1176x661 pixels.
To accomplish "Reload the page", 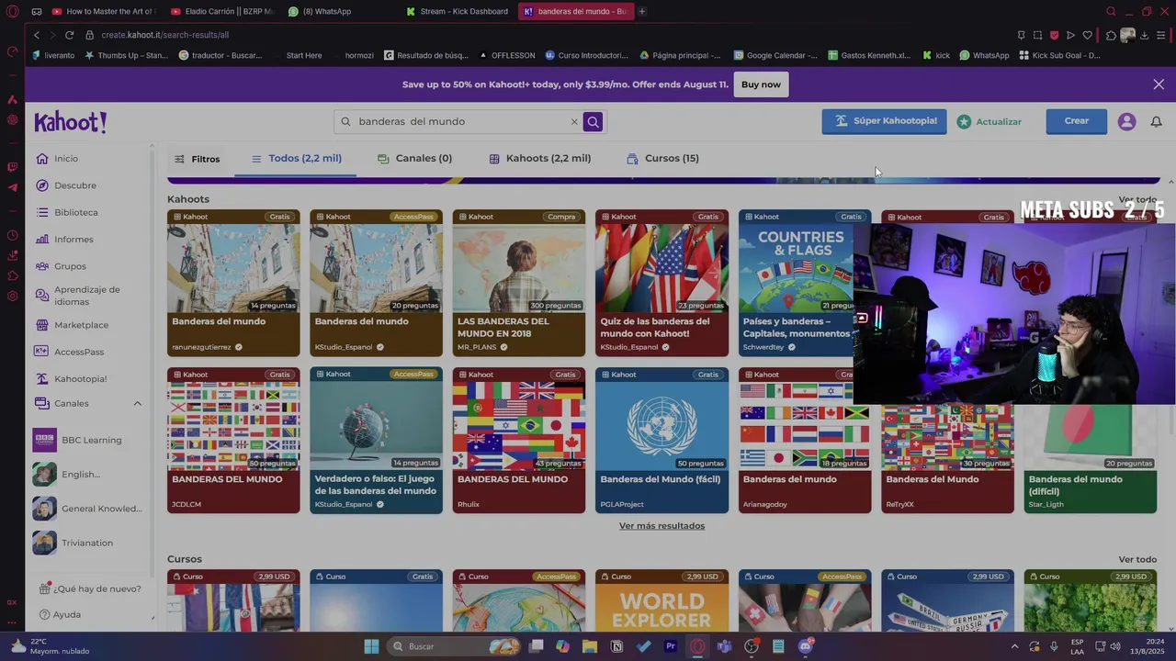I will [x=69, y=35].
